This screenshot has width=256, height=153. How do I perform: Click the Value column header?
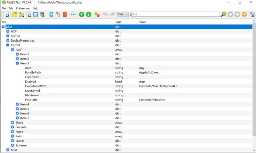(x=143, y=22)
